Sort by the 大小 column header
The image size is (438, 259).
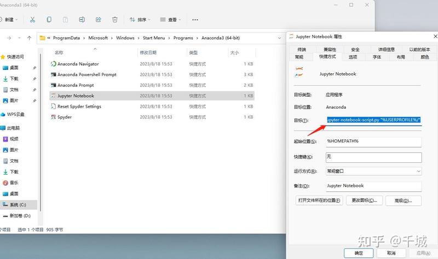tap(242, 52)
